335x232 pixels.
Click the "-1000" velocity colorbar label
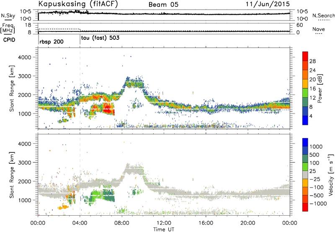pyautogui.click(x=318, y=204)
